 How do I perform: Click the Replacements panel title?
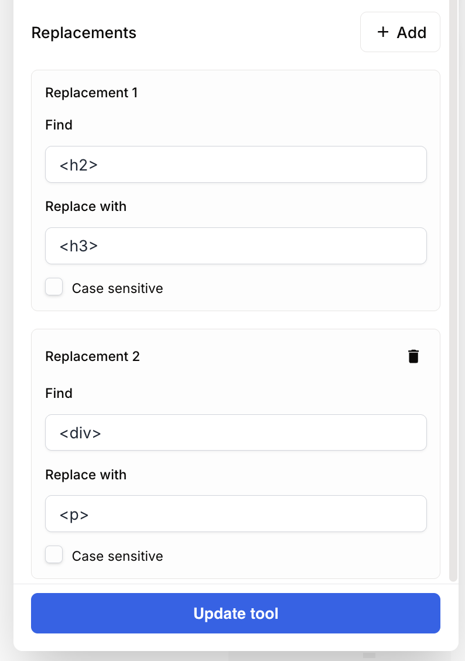[84, 33]
